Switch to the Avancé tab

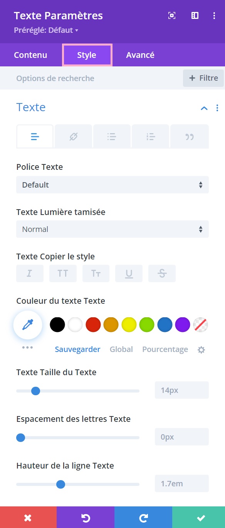click(140, 55)
